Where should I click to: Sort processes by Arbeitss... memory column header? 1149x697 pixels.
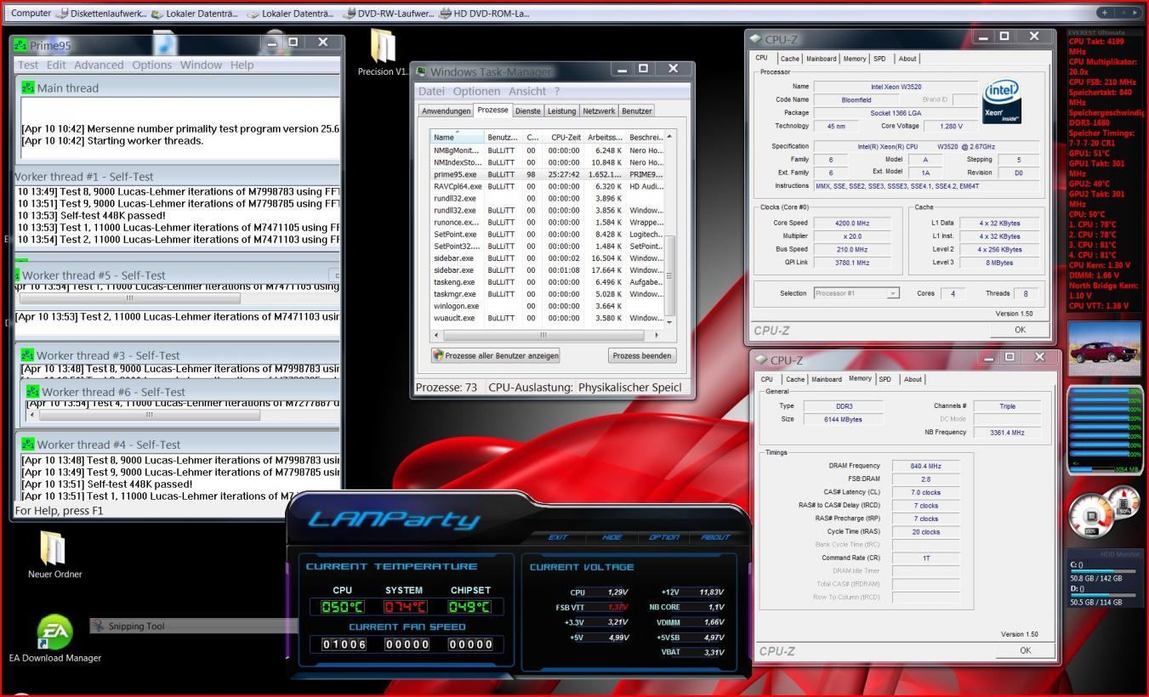605,136
